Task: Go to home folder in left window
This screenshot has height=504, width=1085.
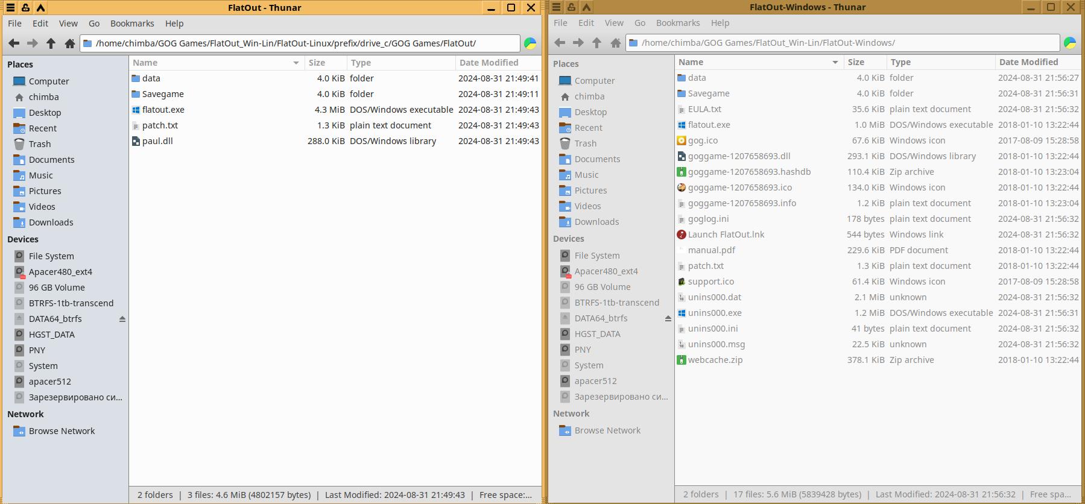Action: (70, 43)
